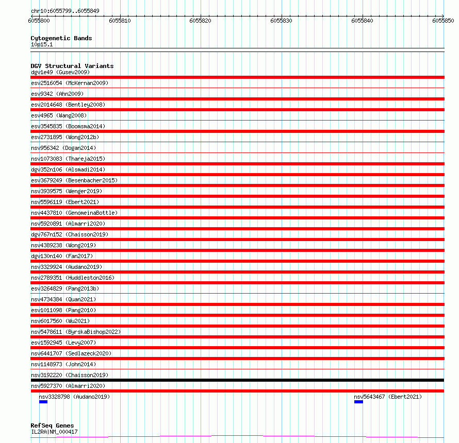This screenshot has height=443, width=459.
Task: Click the chr10:6055799..6055849 region label
Action: pyautogui.click(x=65, y=11)
